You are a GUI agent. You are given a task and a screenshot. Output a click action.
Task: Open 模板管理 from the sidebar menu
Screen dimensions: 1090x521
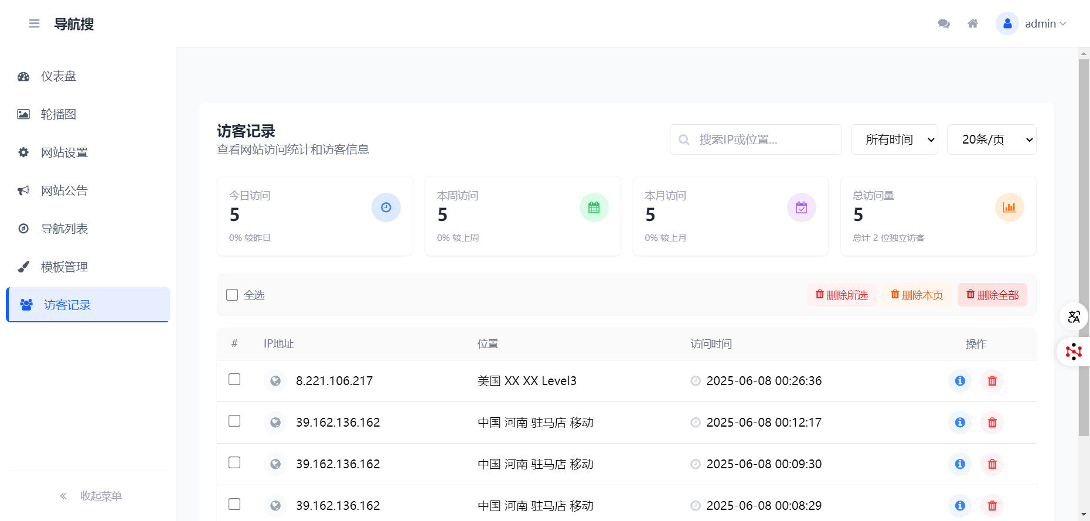click(x=64, y=267)
